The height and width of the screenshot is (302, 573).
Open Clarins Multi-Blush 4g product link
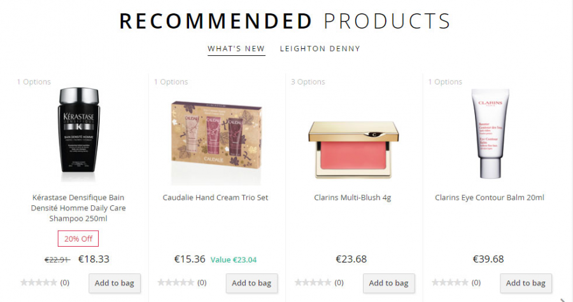(353, 198)
